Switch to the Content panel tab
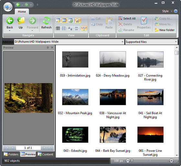The image size is (181, 166). 46,154
